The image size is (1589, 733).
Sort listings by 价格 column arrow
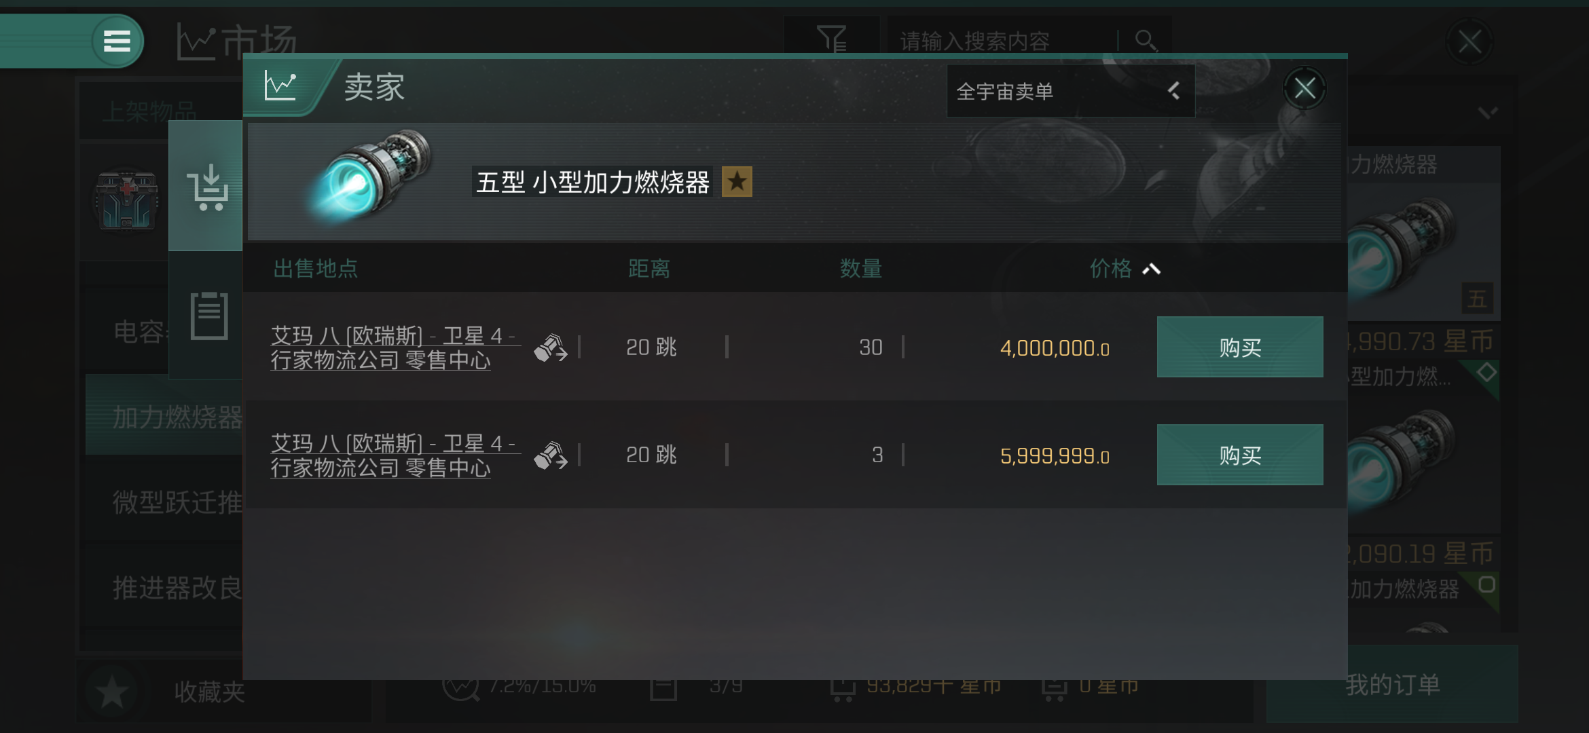[x=1151, y=269]
